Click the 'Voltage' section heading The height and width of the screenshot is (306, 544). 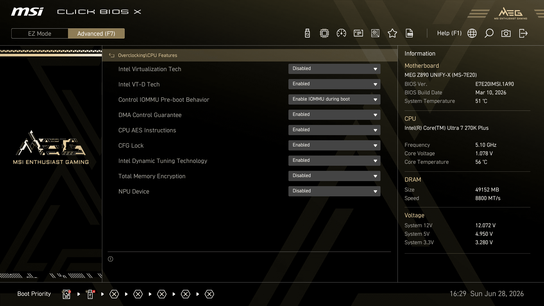[x=414, y=215]
